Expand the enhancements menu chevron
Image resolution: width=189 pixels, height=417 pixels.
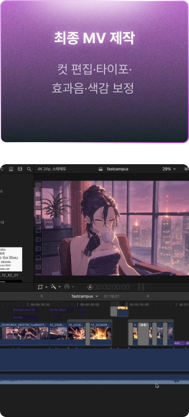[59, 287]
